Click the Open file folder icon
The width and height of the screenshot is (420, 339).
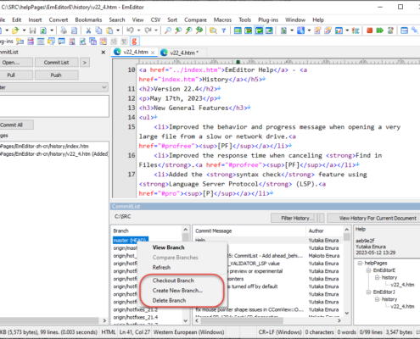pyautogui.click(x=15, y=31)
